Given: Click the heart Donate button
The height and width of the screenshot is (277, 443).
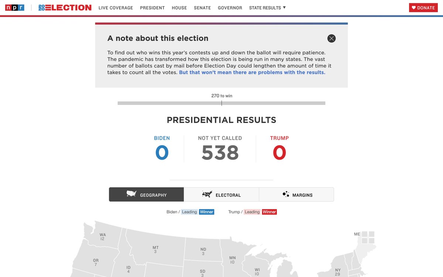Looking at the screenshot, I should (423, 8).
